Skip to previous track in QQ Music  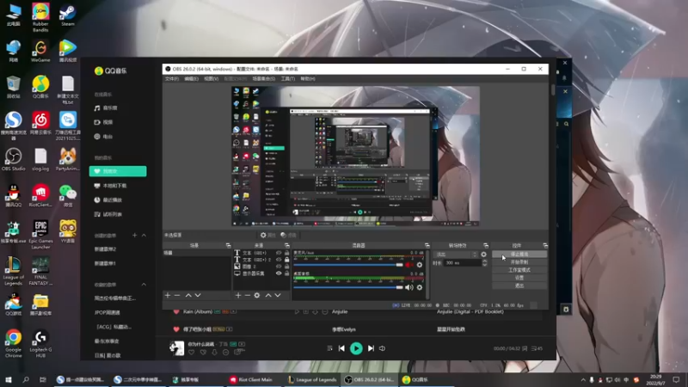(x=341, y=348)
